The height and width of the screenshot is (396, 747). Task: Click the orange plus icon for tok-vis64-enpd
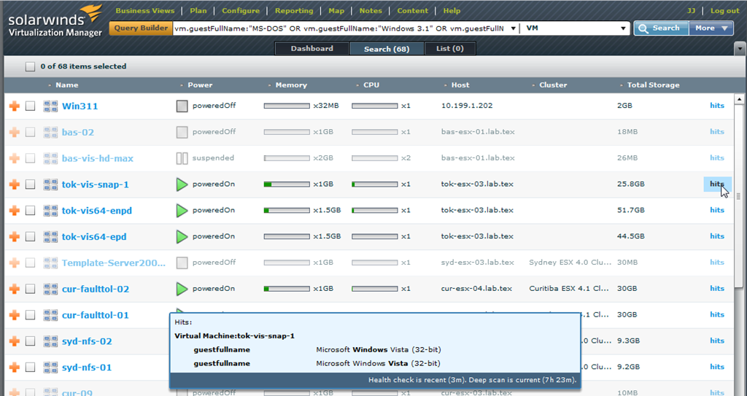tap(15, 211)
